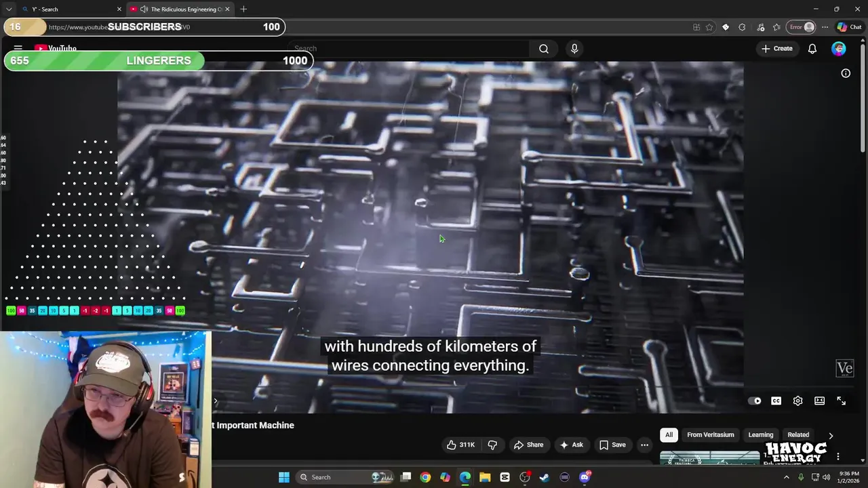Viewport: 868px width, 488px height.
Task: Click the Error profile button
Action: click(801, 27)
